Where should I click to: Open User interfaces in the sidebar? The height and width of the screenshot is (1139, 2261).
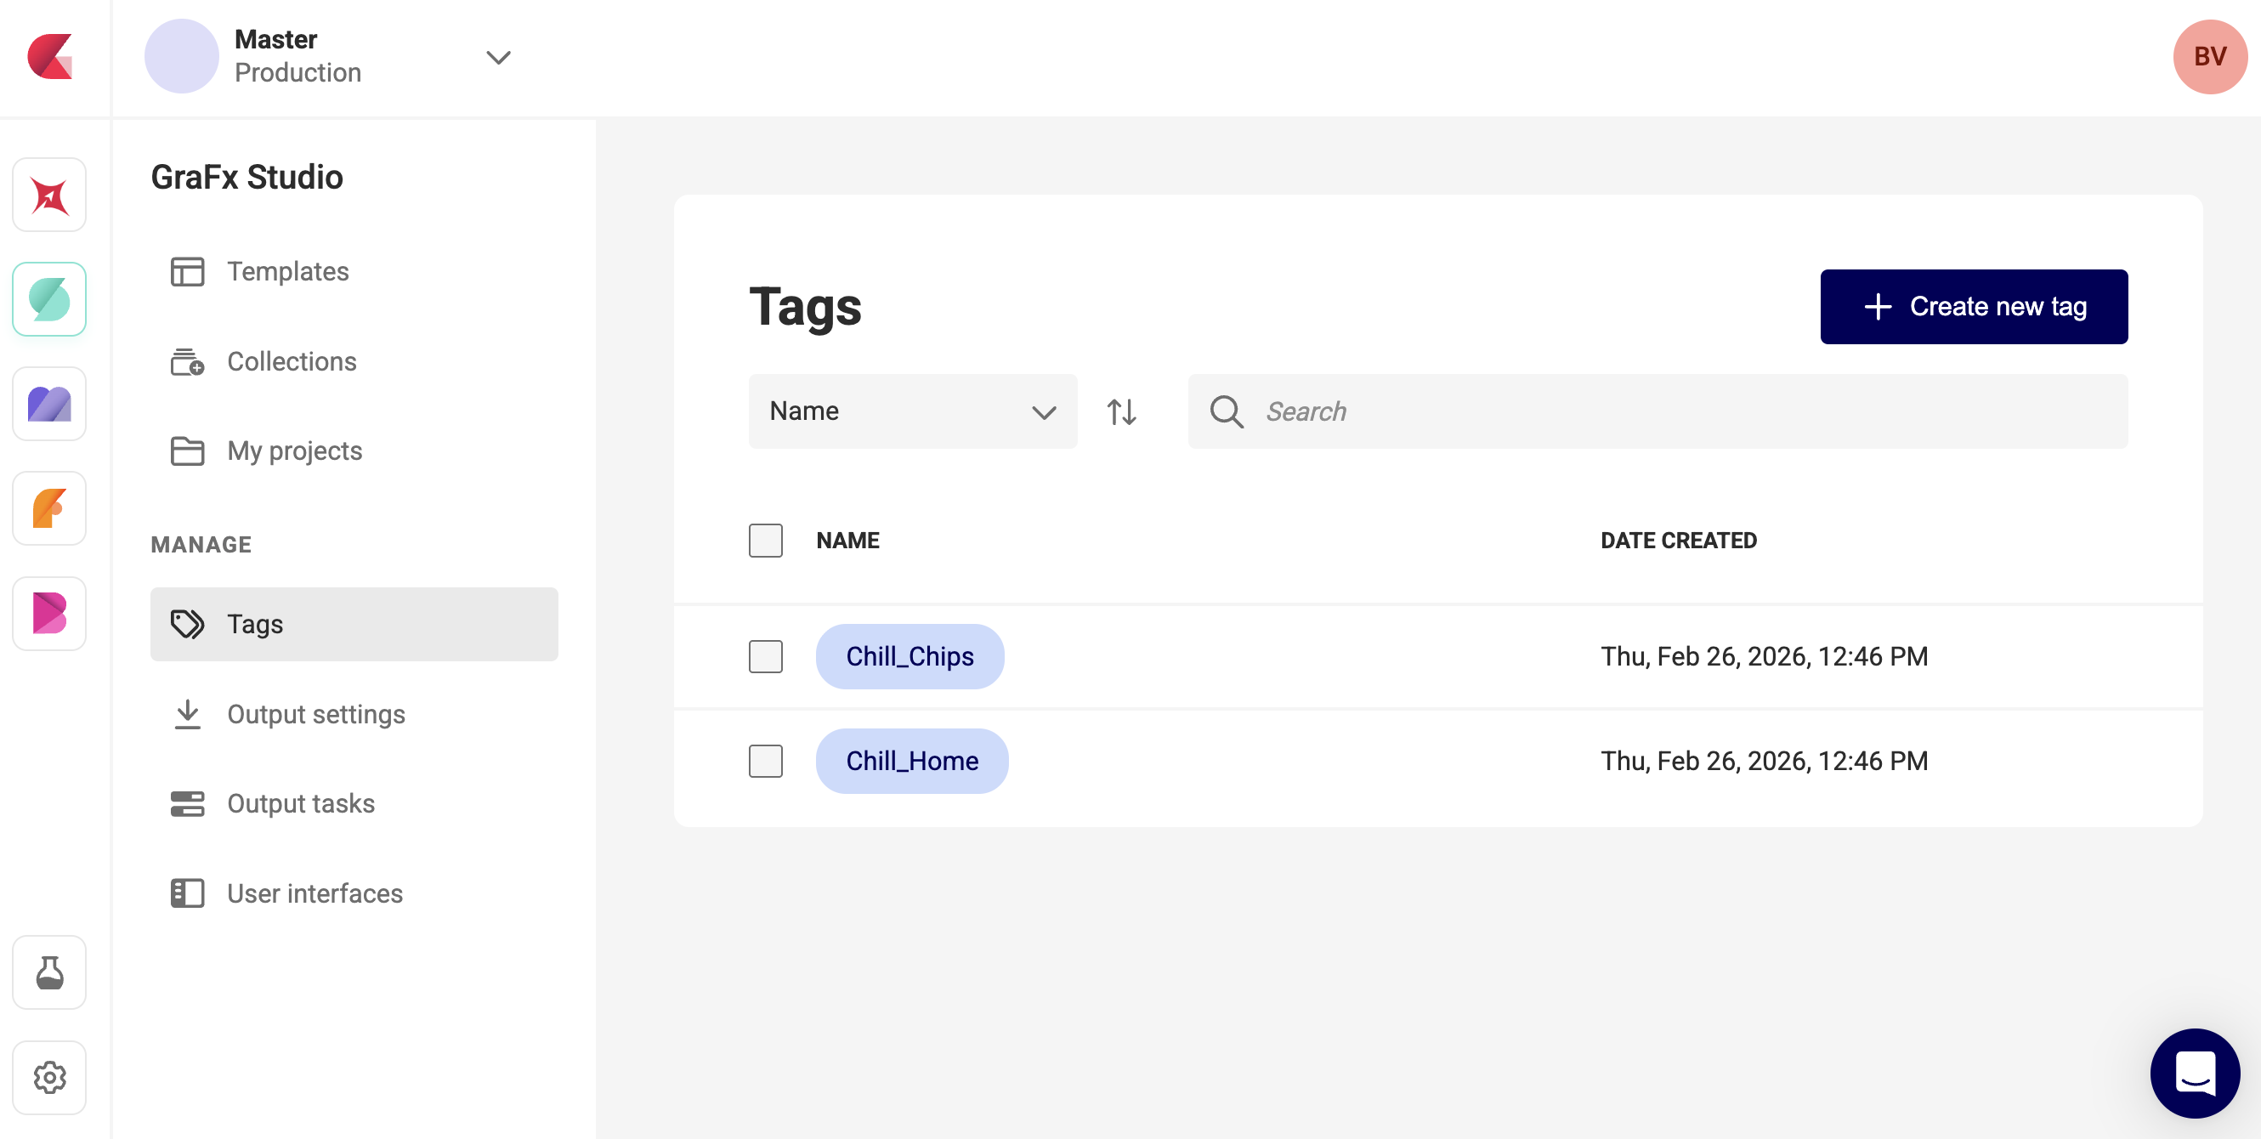click(314, 893)
